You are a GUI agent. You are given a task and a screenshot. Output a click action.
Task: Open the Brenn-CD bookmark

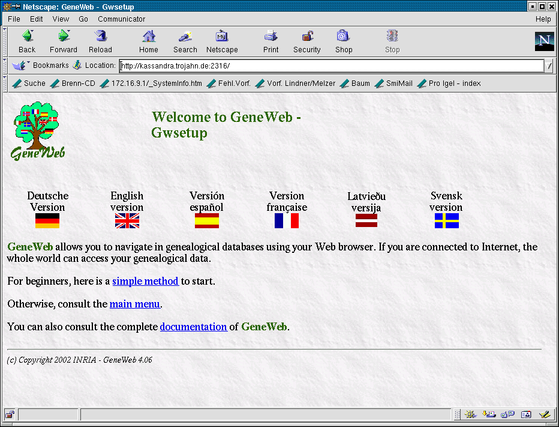point(73,83)
